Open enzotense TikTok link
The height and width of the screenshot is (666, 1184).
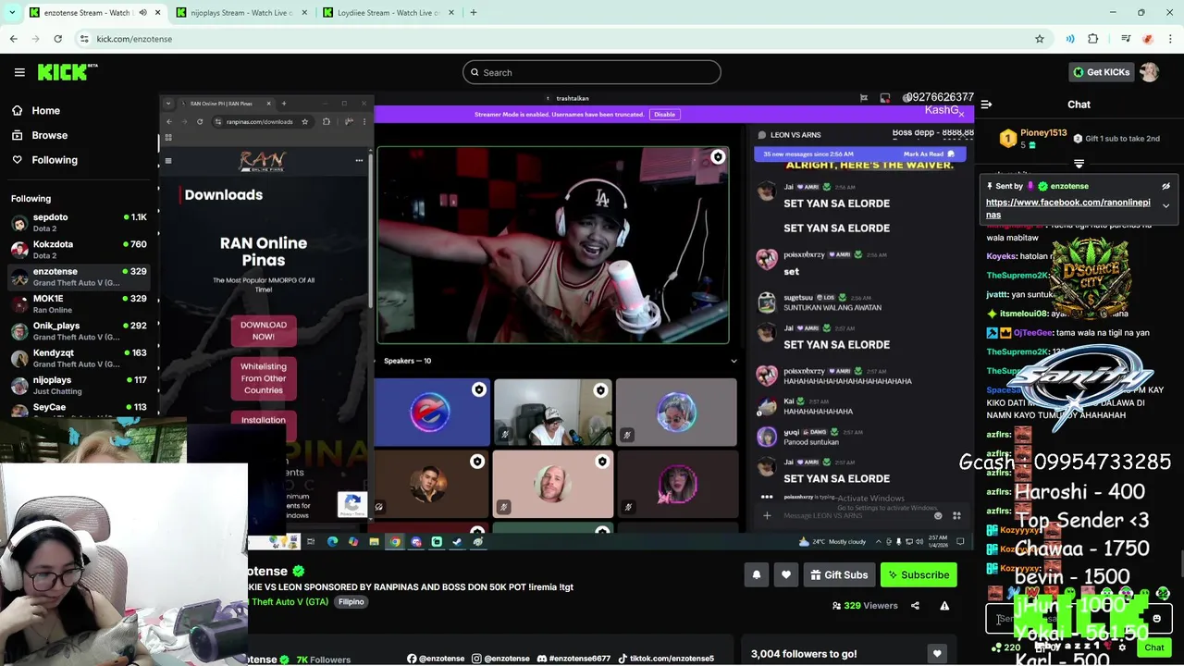[x=666, y=659]
